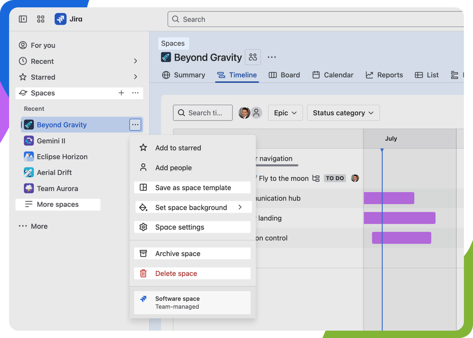This screenshot has width=473, height=338.
Task: Choose Archive space
Action: tap(192, 254)
